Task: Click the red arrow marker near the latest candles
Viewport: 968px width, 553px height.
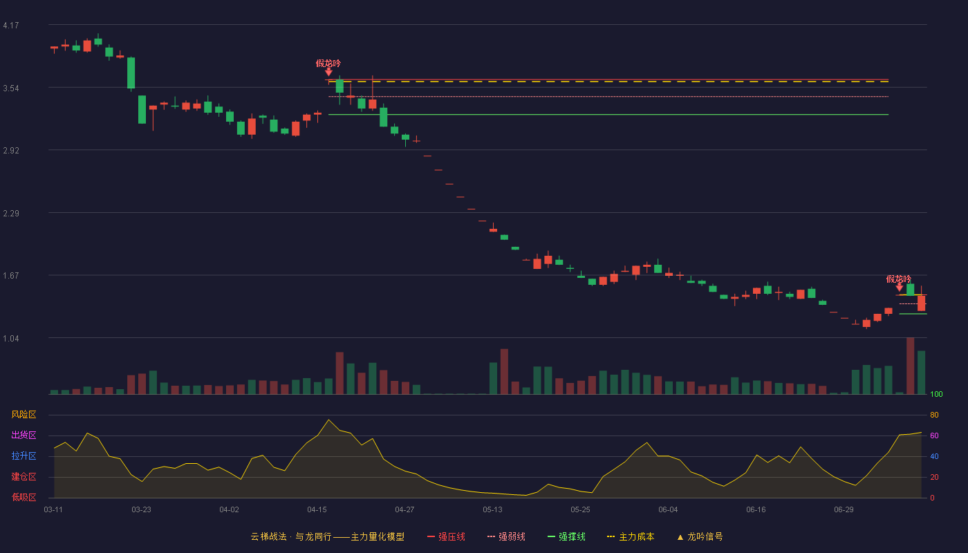Action: 899,287
